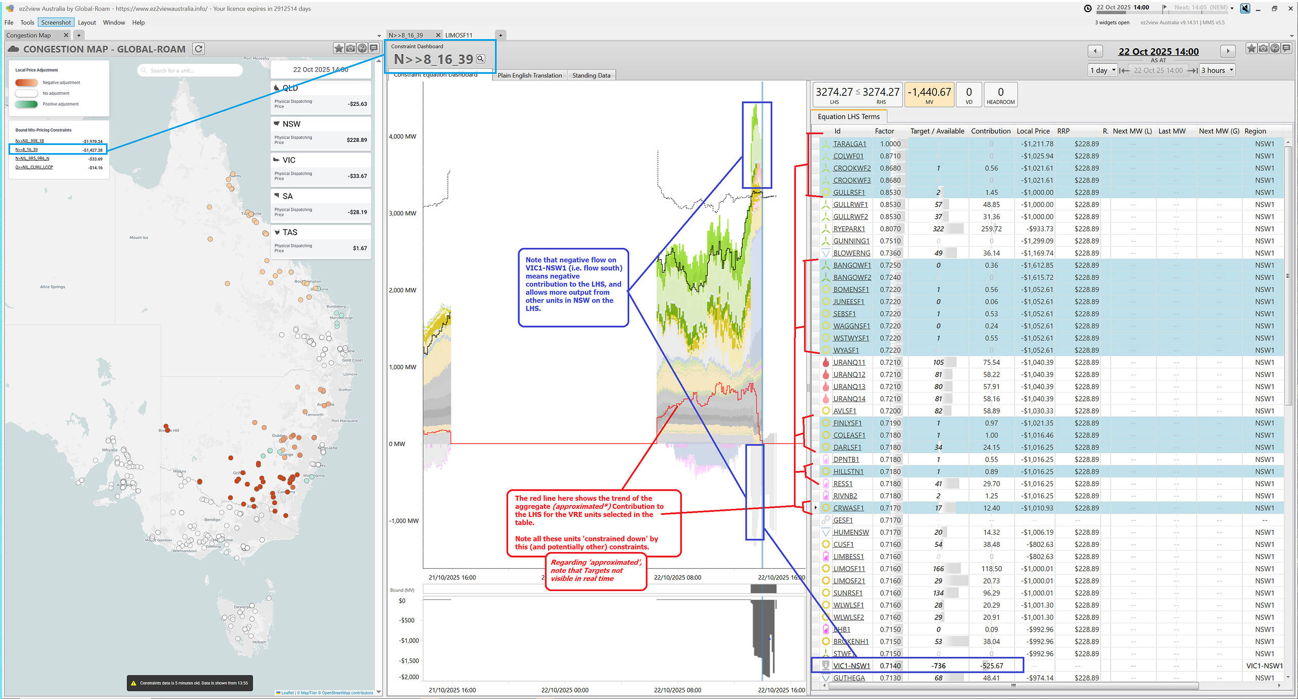Toggle the sound mute button
The width and height of the screenshot is (1298, 699).
click(x=1245, y=8)
